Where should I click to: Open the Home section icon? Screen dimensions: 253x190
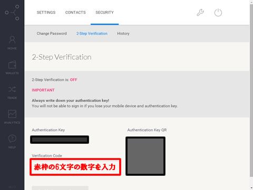click(x=12, y=40)
